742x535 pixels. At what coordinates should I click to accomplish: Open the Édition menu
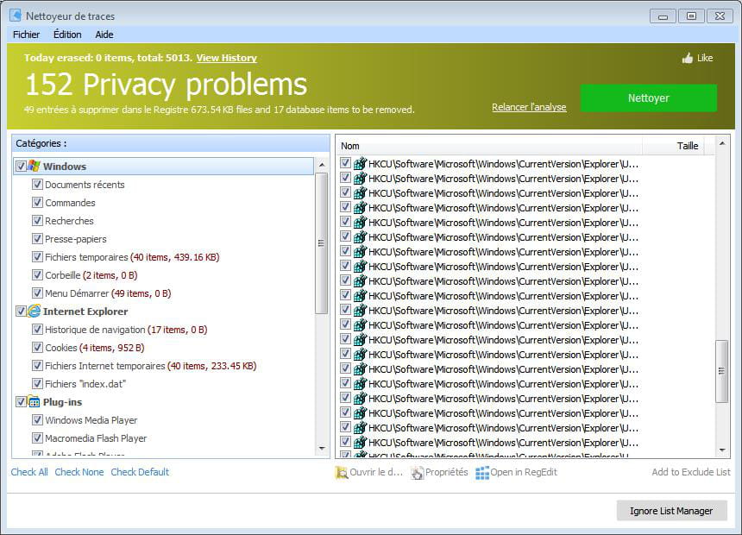67,35
